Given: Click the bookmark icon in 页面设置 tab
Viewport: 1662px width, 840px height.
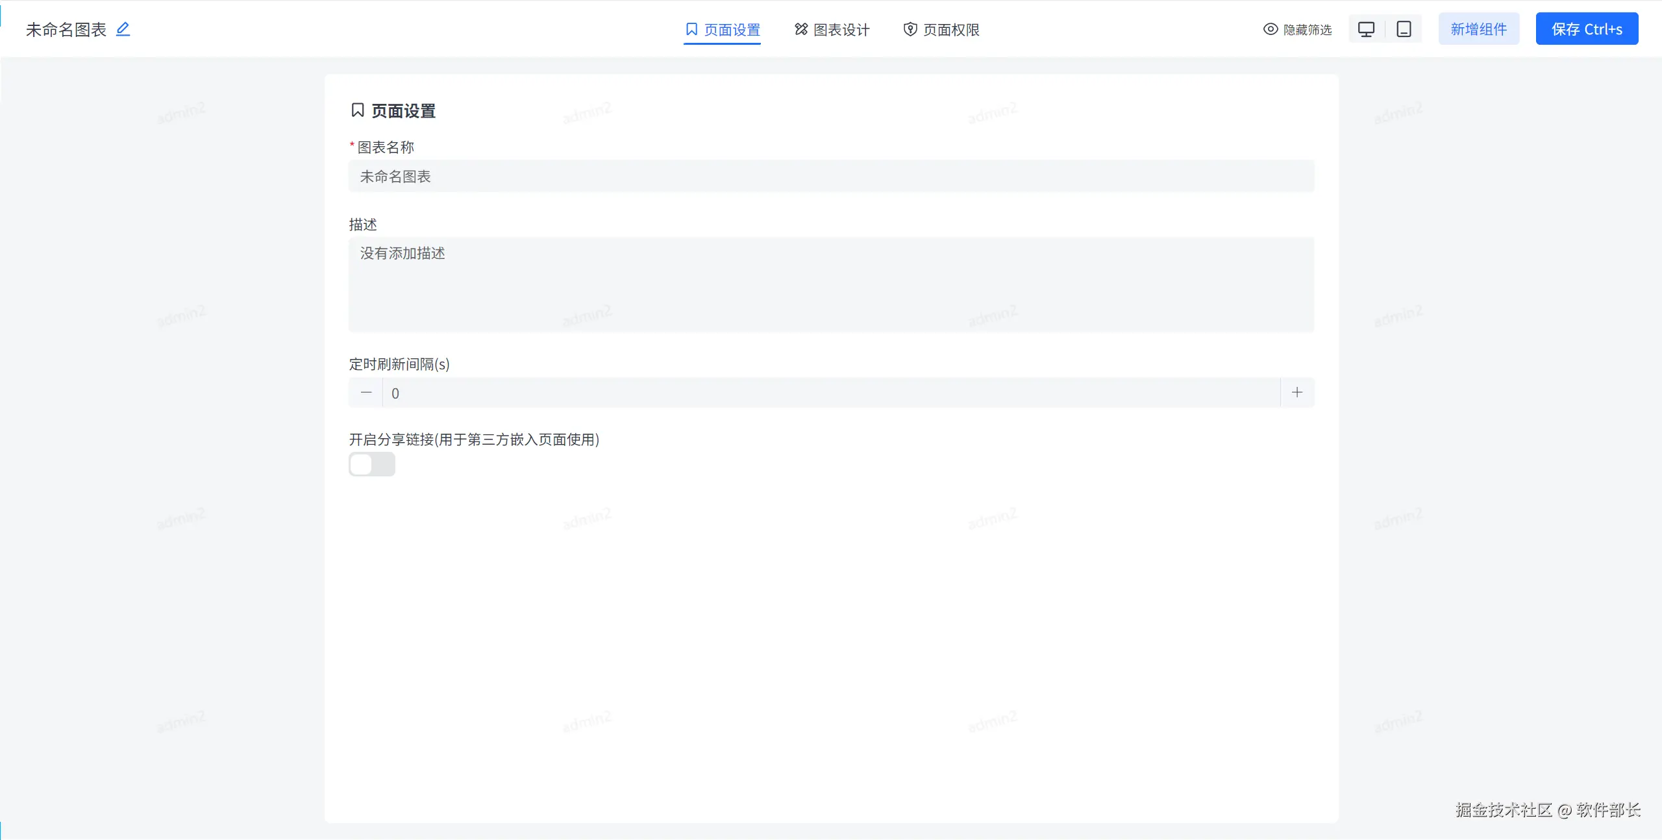Looking at the screenshot, I should pos(691,29).
